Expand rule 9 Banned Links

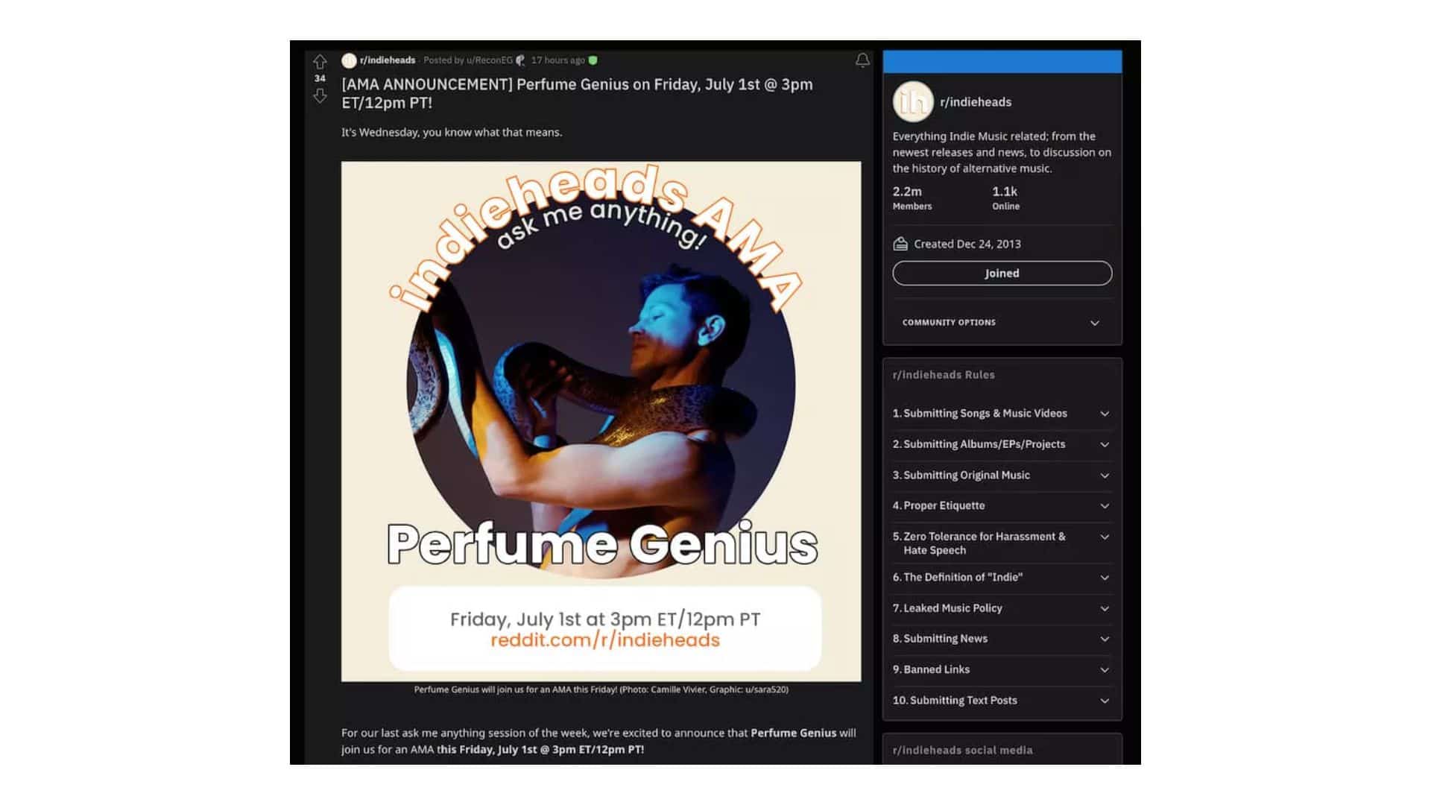coord(1002,670)
